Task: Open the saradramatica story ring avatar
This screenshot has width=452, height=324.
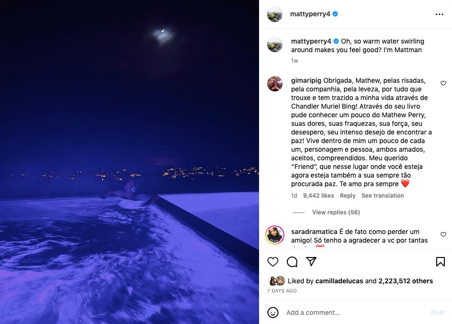Action: click(275, 235)
